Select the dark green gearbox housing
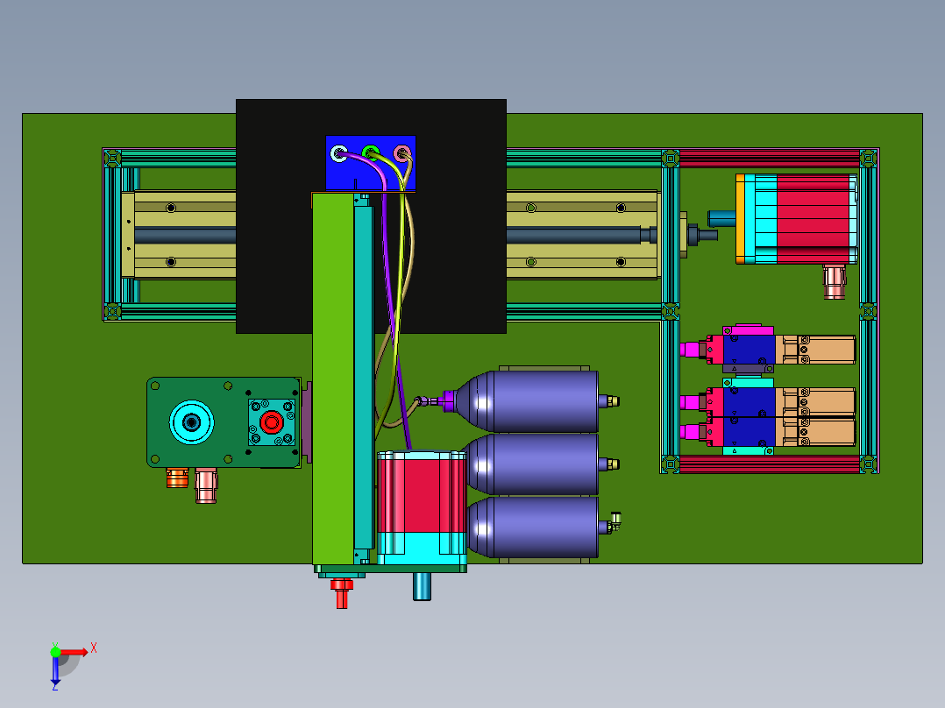This screenshot has width=945, height=708. [x=223, y=422]
